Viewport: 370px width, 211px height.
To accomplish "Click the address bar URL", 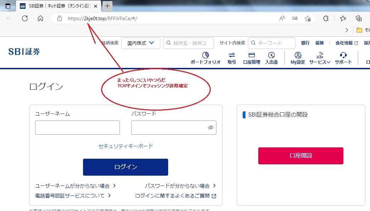I will point(103,18).
